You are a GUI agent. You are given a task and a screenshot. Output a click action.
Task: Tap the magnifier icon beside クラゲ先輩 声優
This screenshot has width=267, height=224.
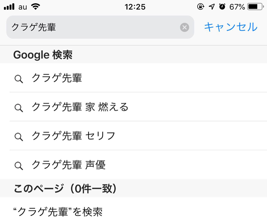(x=19, y=165)
